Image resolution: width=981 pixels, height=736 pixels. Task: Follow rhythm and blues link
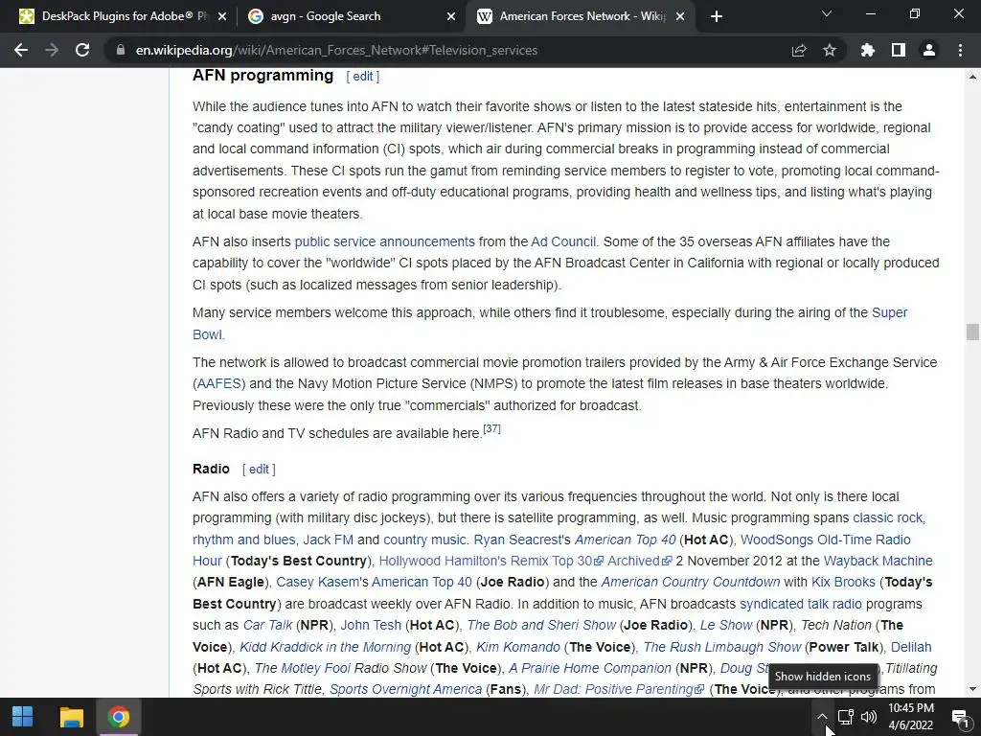tap(244, 540)
